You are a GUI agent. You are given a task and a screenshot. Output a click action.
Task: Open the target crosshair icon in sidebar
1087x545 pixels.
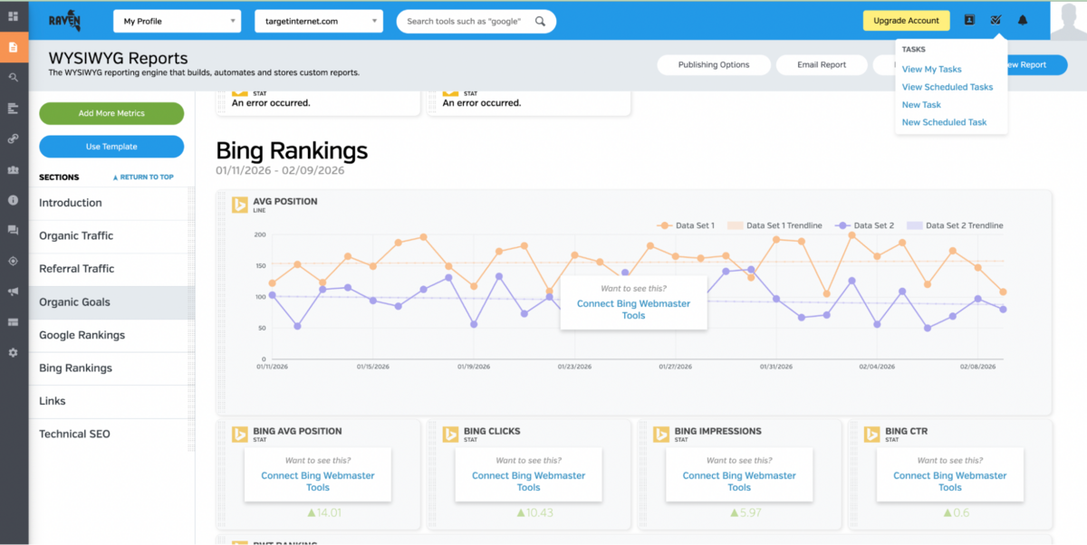(x=13, y=261)
